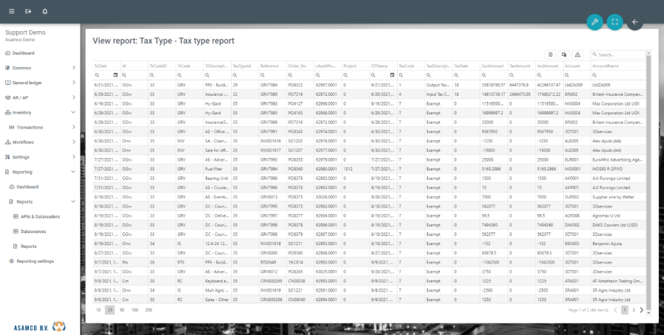The image size is (664, 335).
Task: Click the export document icon above the grid
Action: point(564,55)
